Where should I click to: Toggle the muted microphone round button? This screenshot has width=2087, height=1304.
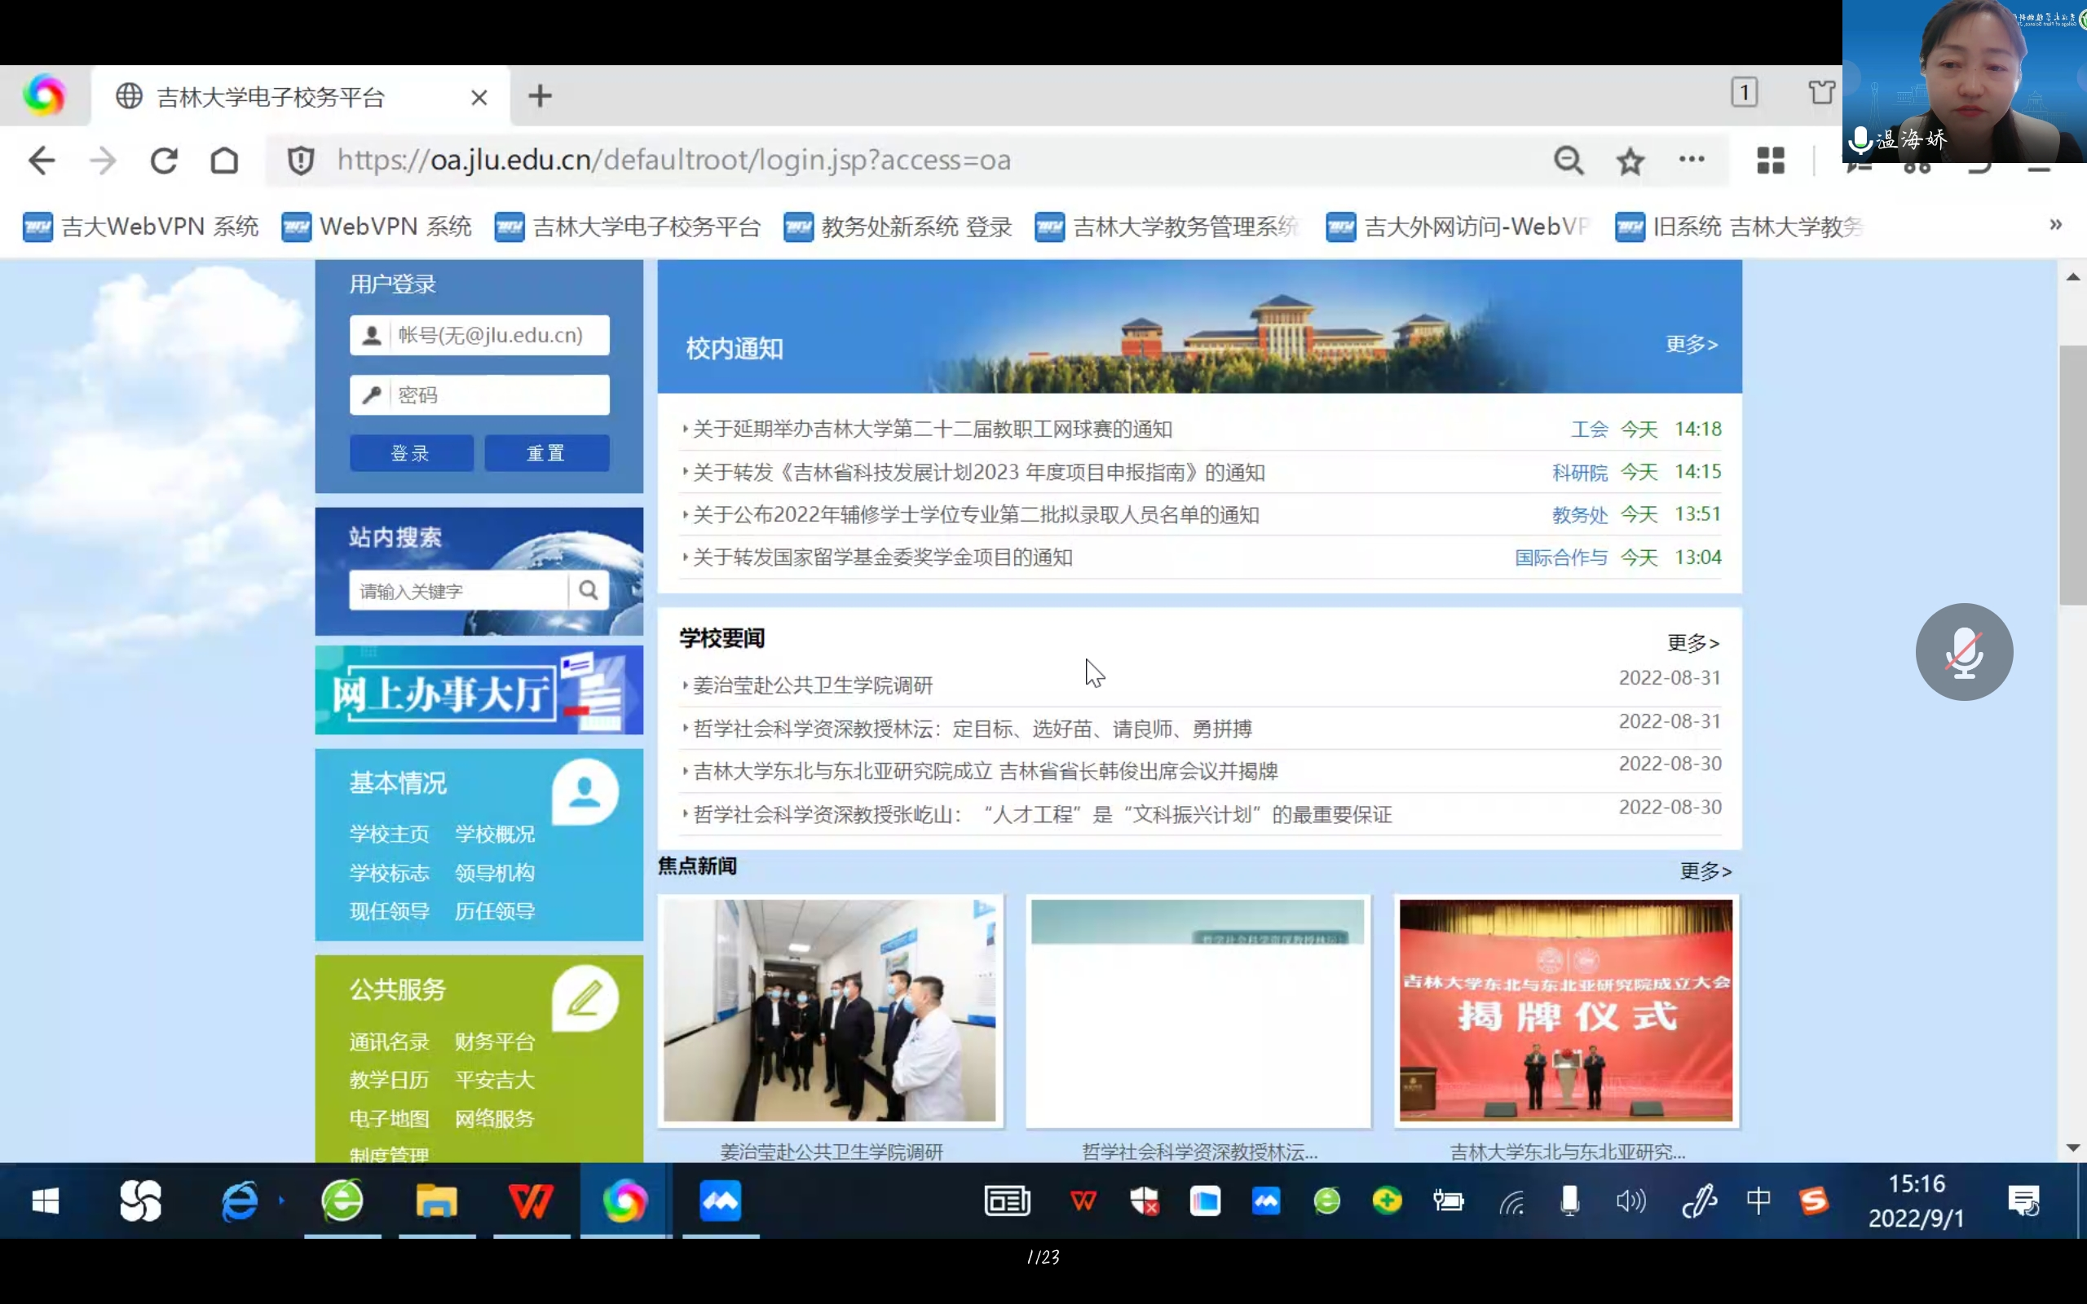[x=1964, y=652]
